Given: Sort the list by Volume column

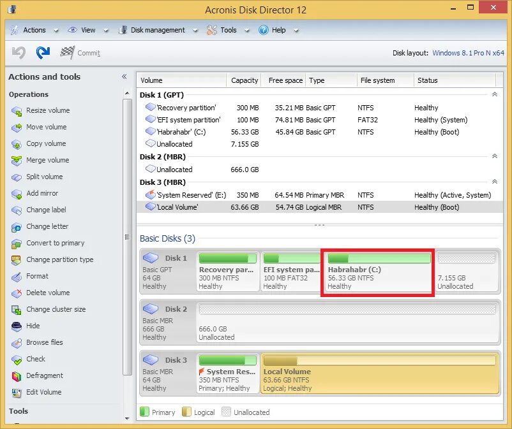Looking at the screenshot, I should coord(181,80).
